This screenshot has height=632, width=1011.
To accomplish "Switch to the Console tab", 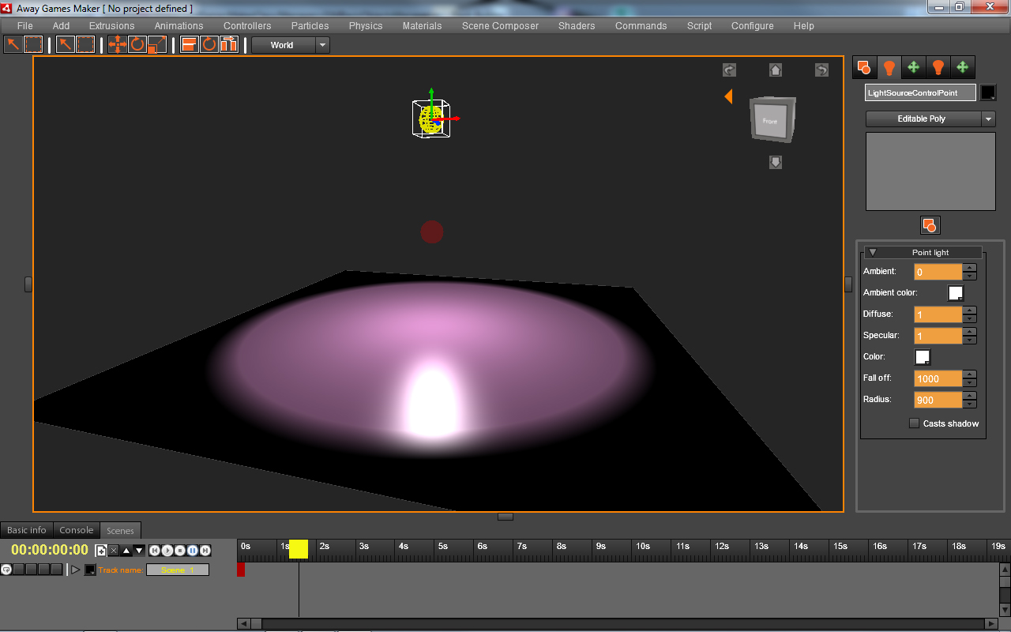I will (x=77, y=530).
